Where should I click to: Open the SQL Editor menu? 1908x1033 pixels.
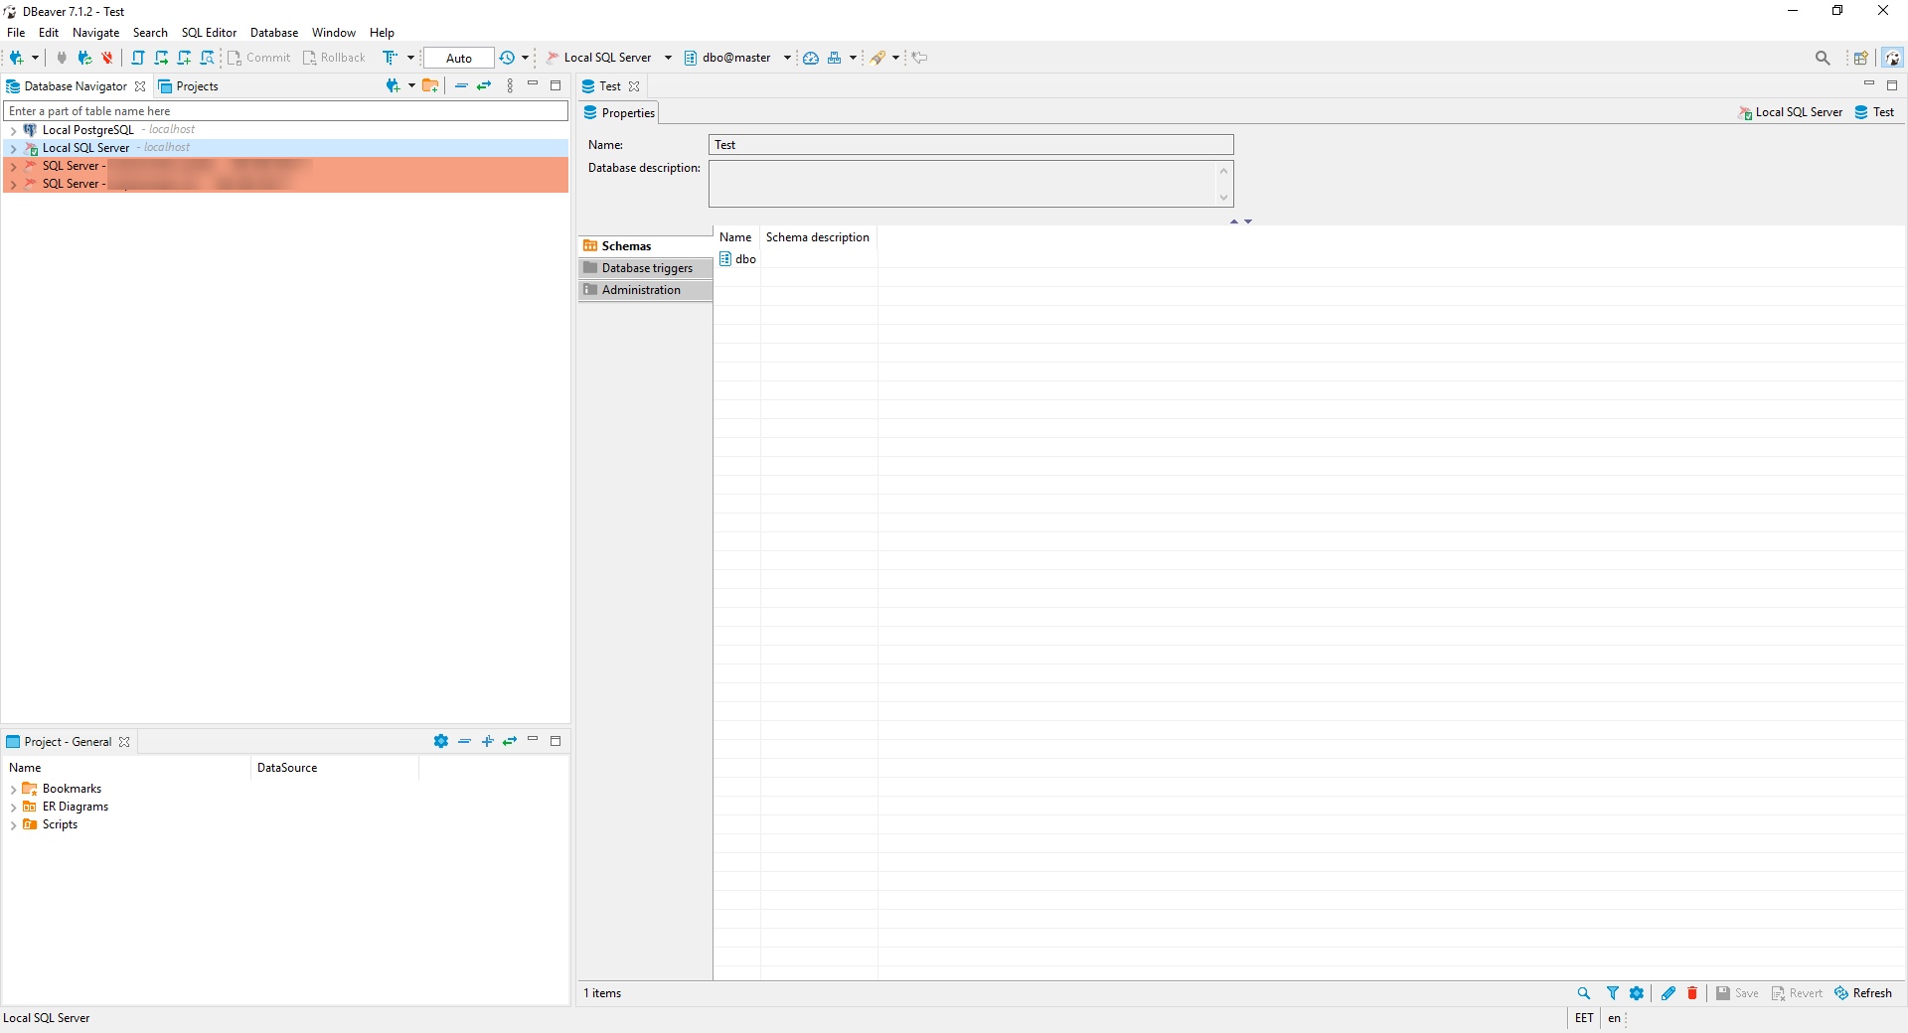(209, 32)
